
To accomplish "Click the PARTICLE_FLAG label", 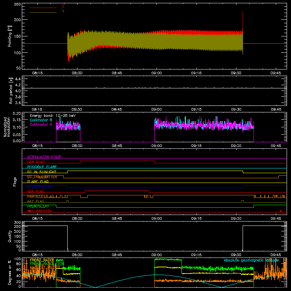I will point(41,196).
